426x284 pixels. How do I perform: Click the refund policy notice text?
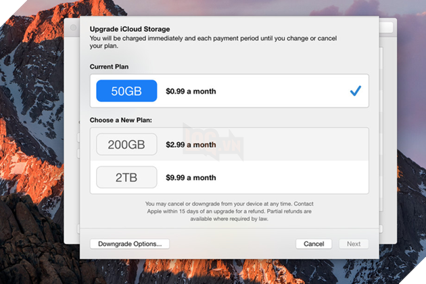pyautogui.click(x=229, y=211)
